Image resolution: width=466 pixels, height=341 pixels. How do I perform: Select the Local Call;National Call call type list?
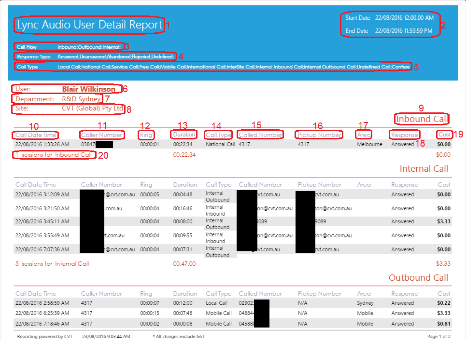click(234, 67)
